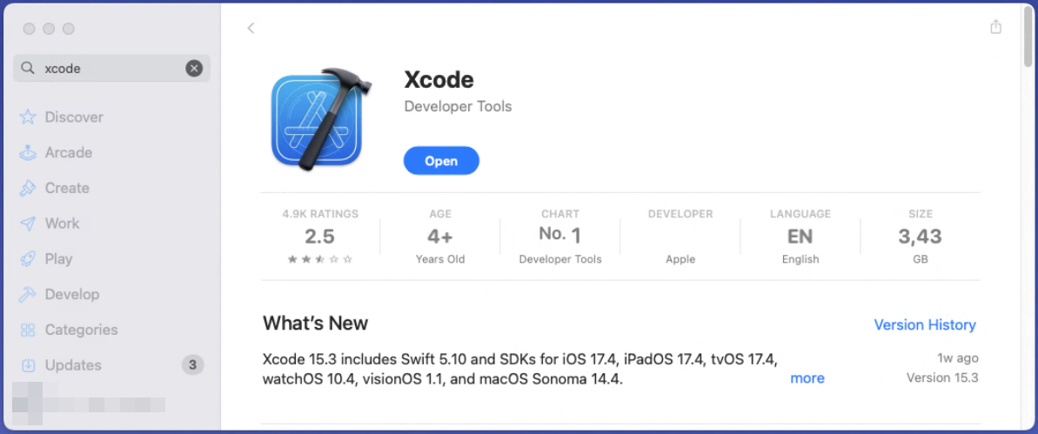Open the 2.5 star ratings section
The width and height of the screenshot is (1038, 434).
320,237
